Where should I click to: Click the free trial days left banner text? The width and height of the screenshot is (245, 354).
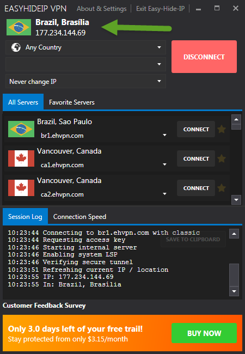click(x=75, y=329)
